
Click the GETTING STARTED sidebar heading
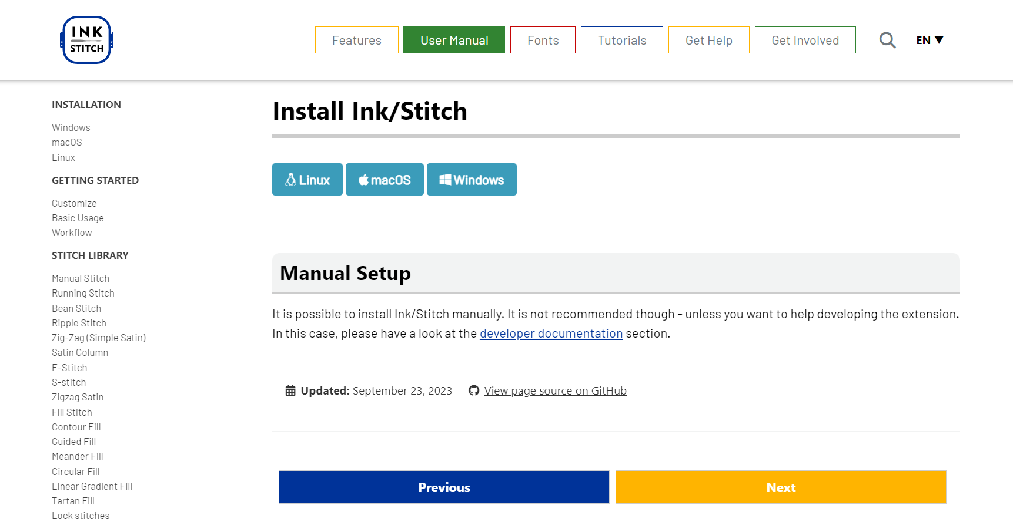pos(95,180)
